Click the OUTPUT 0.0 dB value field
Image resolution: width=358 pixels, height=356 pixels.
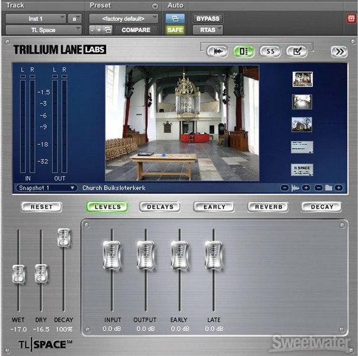[146, 329]
